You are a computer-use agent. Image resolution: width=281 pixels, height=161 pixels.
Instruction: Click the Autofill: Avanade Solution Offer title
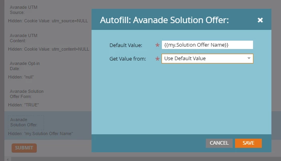164,20
